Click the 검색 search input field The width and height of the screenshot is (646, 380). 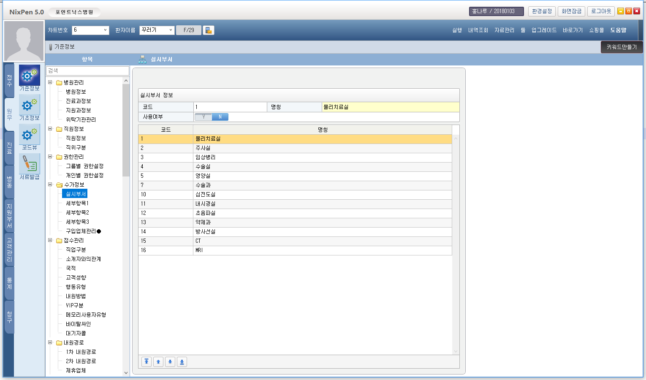coord(87,71)
